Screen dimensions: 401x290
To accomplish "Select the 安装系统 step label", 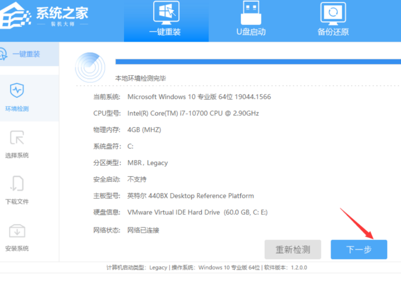I will tap(17, 248).
